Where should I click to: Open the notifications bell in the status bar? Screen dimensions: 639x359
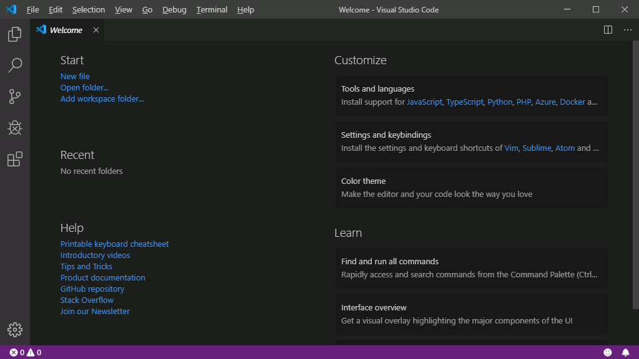pyautogui.click(x=625, y=353)
